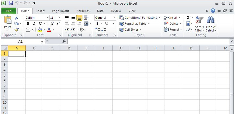Click the AutoSum sigma icon
235x114 pixels.
pos(188,18)
